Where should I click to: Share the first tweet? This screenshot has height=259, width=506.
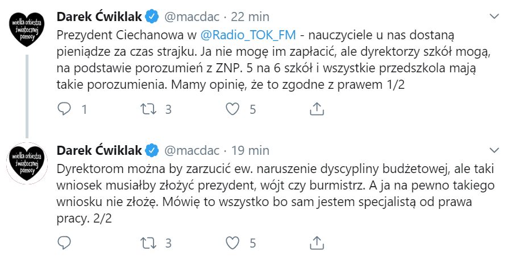tap(316, 108)
